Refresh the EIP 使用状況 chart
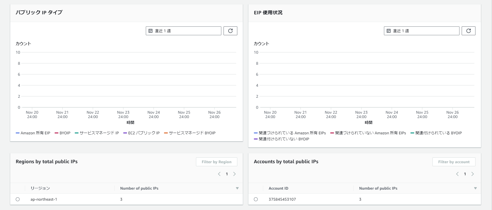 pos(469,31)
